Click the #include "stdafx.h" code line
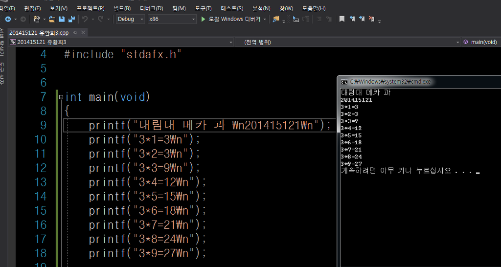501x267 pixels. (123, 54)
